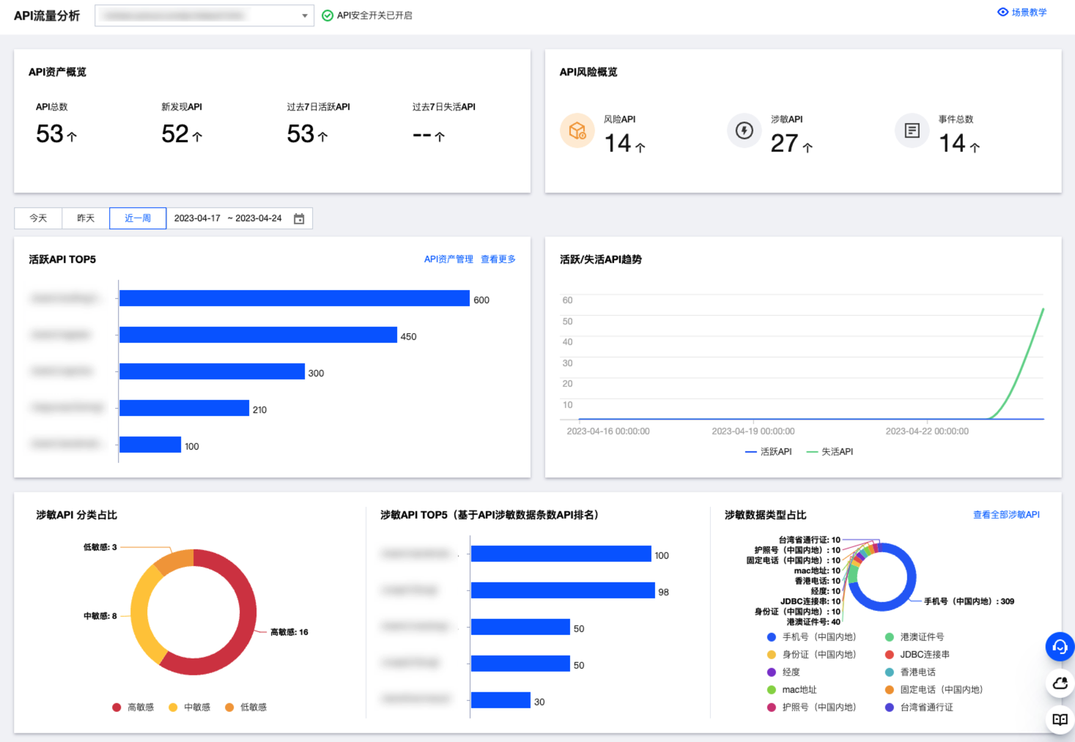Open the customer service headset button
The image size is (1075, 742).
(x=1060, y=647)
